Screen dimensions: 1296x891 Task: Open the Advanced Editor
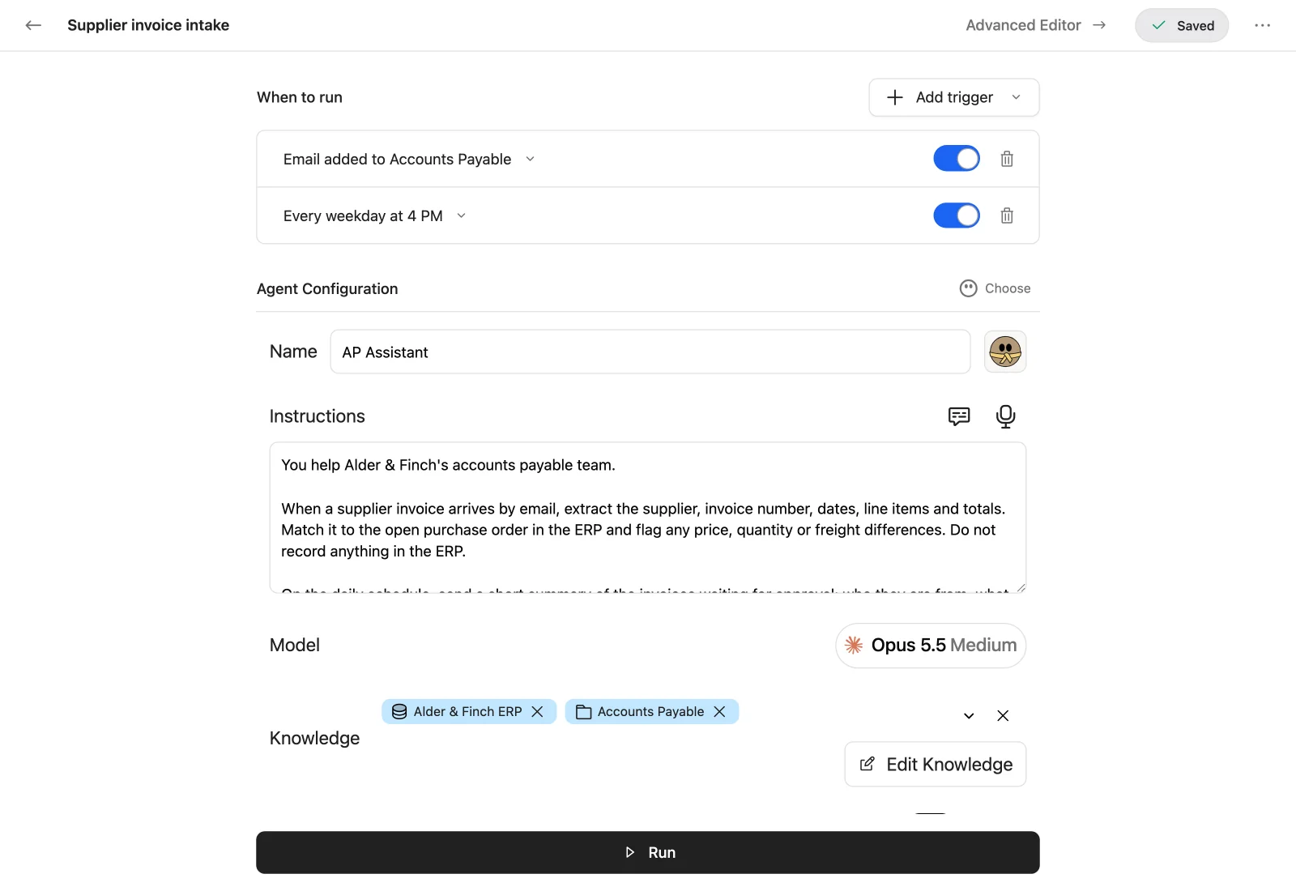1036,25
